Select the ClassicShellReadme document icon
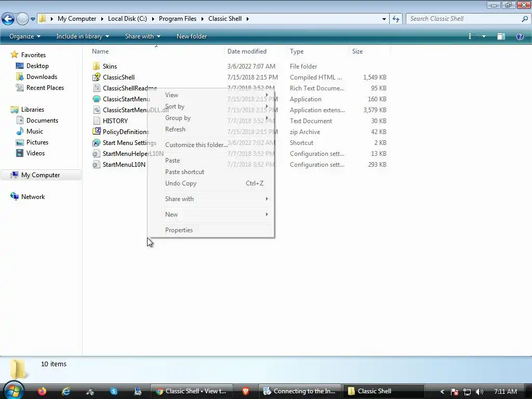Image resolution: width=532 pixels, height=399 pixels. click(96, 88)
